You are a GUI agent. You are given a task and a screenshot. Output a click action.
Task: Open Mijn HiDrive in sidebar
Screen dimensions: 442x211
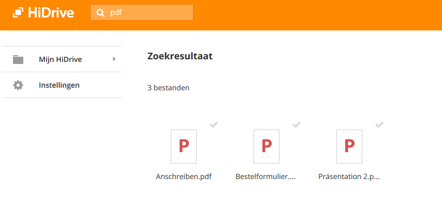coord(60,59)
